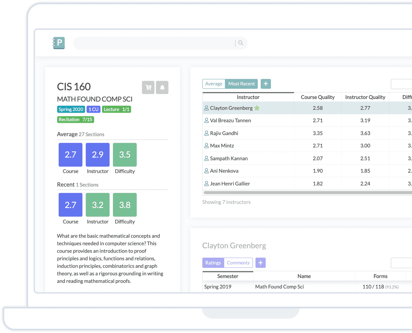The image size is (412, 333).
Task: Click the average Difficulty rating 3.5 box
Action: 125,155
